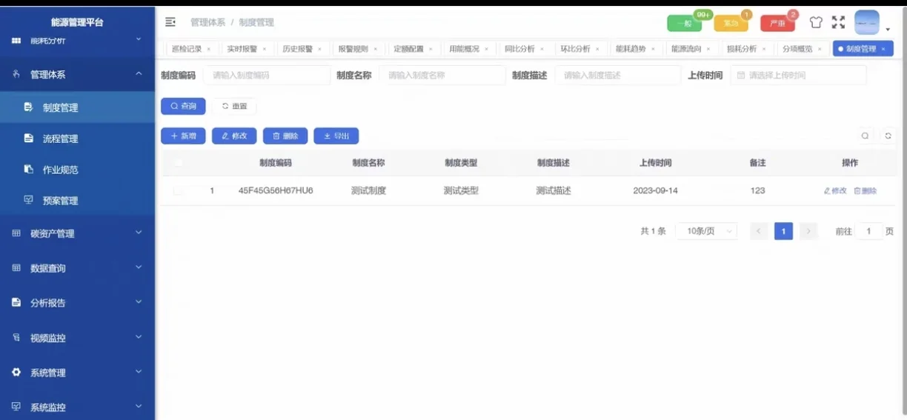Image resolution: width=907 pixels, height=420 pixels.
Task: Open the red 严重 alarm badge
Action: pyautogui.click(x=777, y=24)
